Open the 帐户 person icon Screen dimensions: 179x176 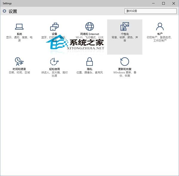coord(160,27)
